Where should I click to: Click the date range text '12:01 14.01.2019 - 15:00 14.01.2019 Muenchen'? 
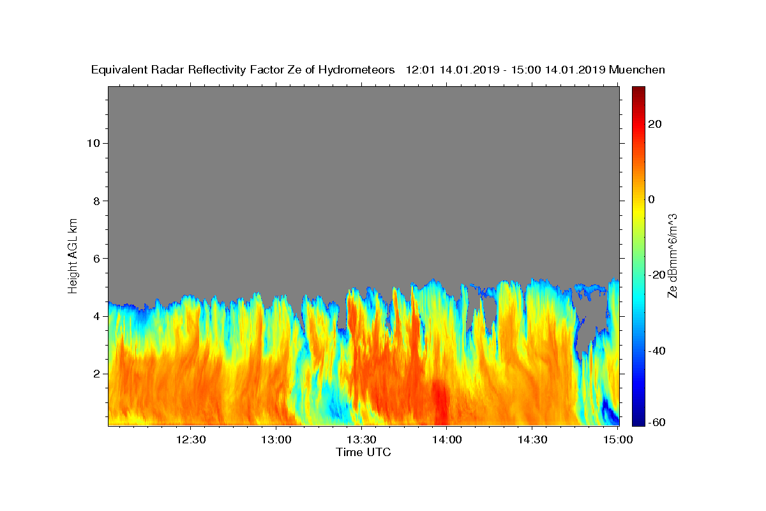coord(536,70)
